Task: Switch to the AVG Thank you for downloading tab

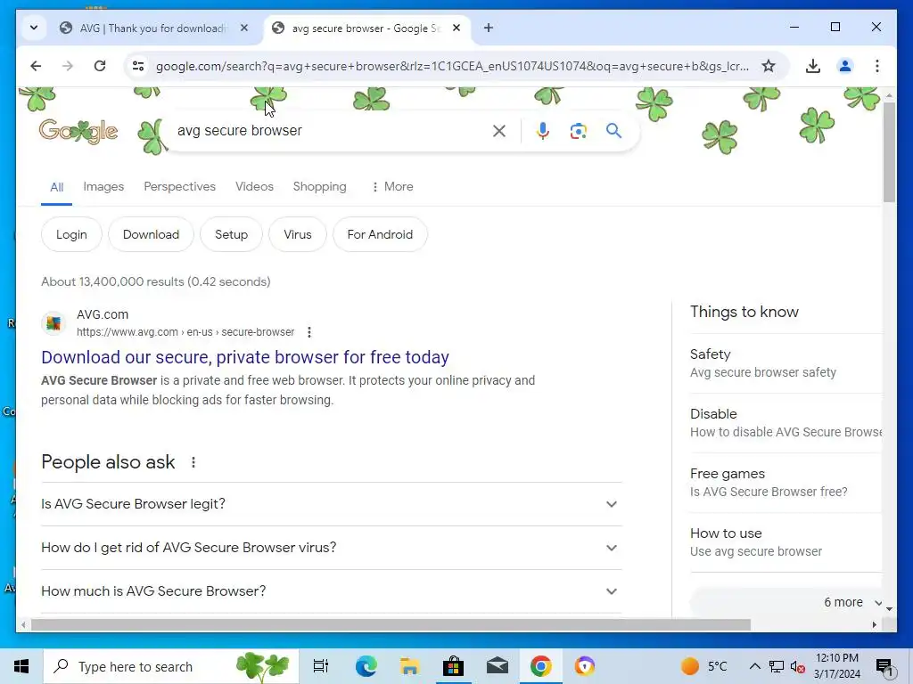Action: pos(153,28)
